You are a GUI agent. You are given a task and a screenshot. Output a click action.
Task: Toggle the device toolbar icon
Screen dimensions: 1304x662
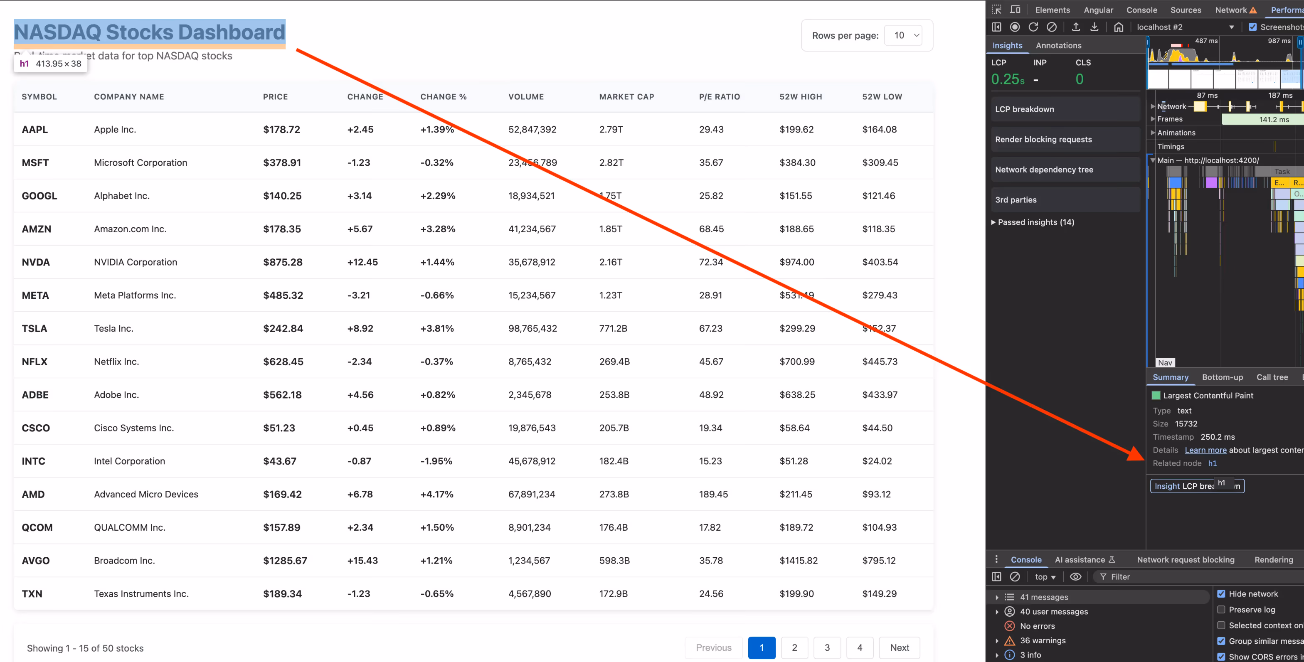click(1015, 10)
